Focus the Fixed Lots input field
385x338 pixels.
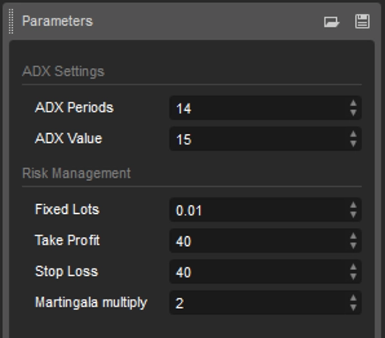pyautogui.click(x=257, y=210)
